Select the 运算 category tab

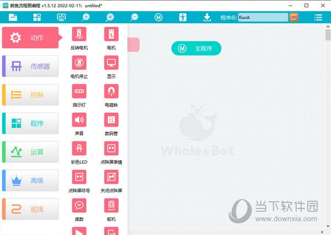30,152
